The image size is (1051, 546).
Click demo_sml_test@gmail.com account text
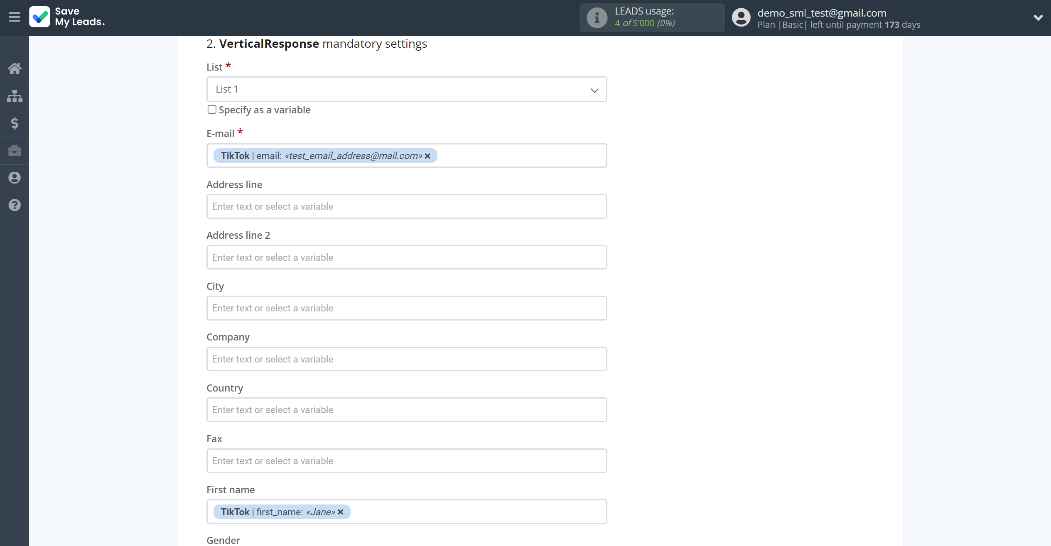coord(822,13)
